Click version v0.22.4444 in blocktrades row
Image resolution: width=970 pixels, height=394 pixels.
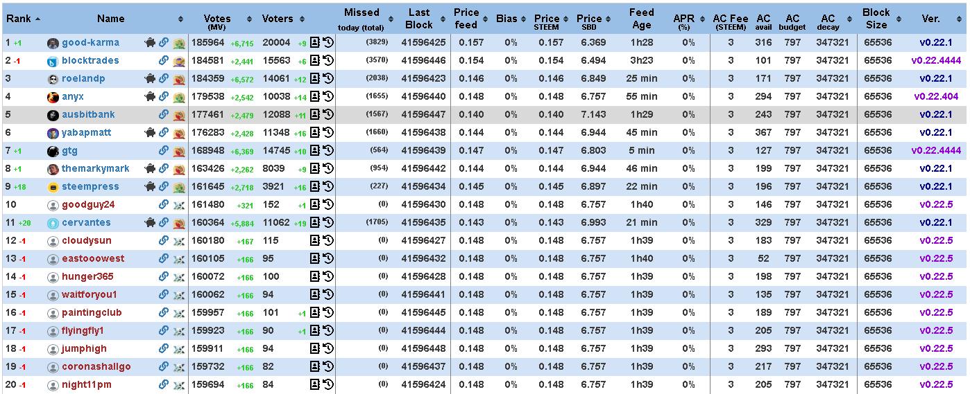pos(936,60)
